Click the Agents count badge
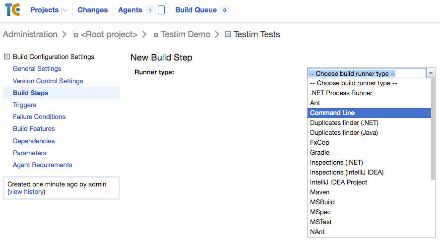This screenshot has height=242, width=440. (149, 10)
